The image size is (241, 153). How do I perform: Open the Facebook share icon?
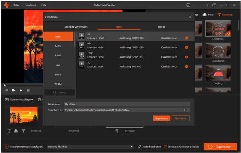point(208,5)
